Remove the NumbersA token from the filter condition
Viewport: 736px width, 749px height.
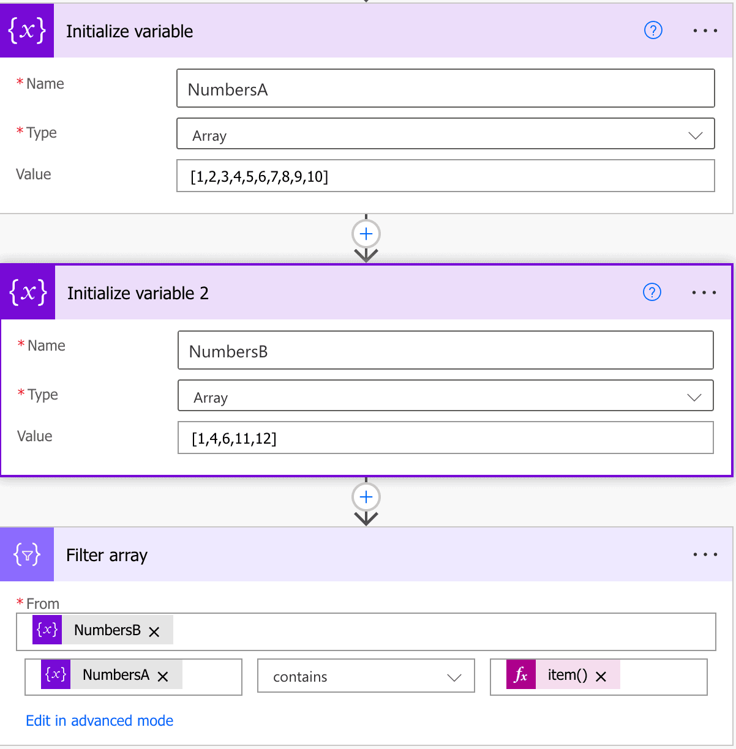coord(163,674)
